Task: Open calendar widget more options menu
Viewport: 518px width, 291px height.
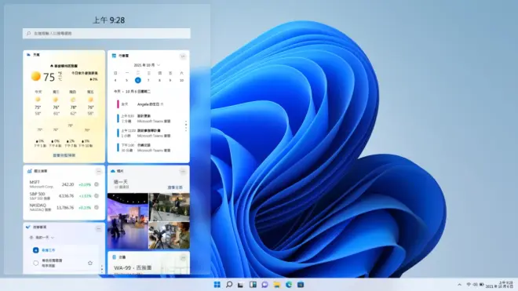Action: pyautogui.click(x=183, y=56)
